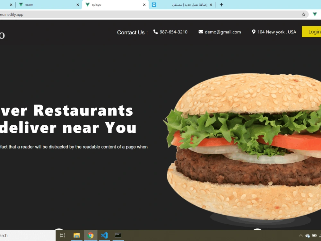
Task: Click the yellow Login button
Action: pos(311,32)
